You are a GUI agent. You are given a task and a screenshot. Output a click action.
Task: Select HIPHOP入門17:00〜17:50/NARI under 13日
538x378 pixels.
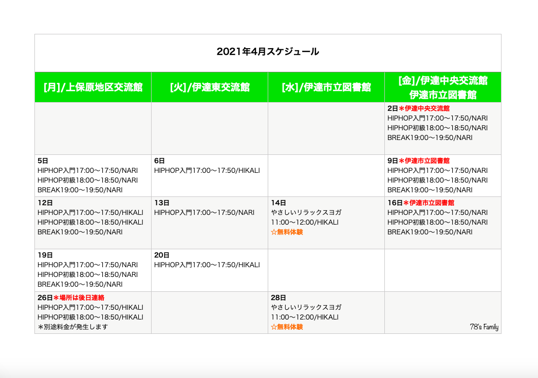tap(204, 213)
